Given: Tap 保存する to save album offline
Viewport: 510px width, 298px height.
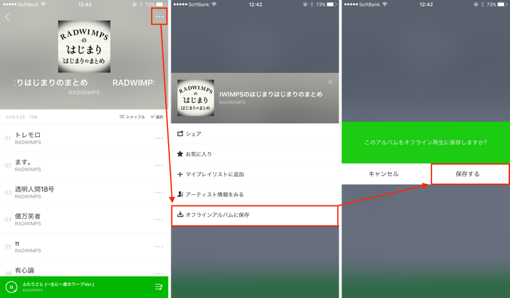Looking at the screenshot, I should (469, 174).
